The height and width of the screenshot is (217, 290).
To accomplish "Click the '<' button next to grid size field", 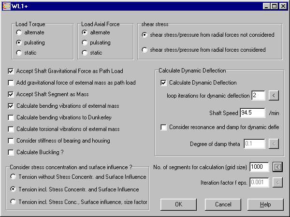I will [277, 167].
